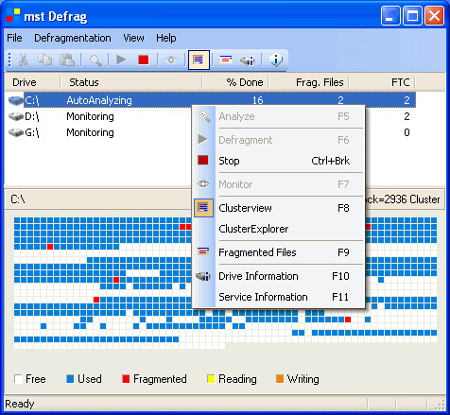Click the blue Used legend swatch
The width and height of the screenshot is (450, 415).
pyautogui.click(x=70, y=379)
